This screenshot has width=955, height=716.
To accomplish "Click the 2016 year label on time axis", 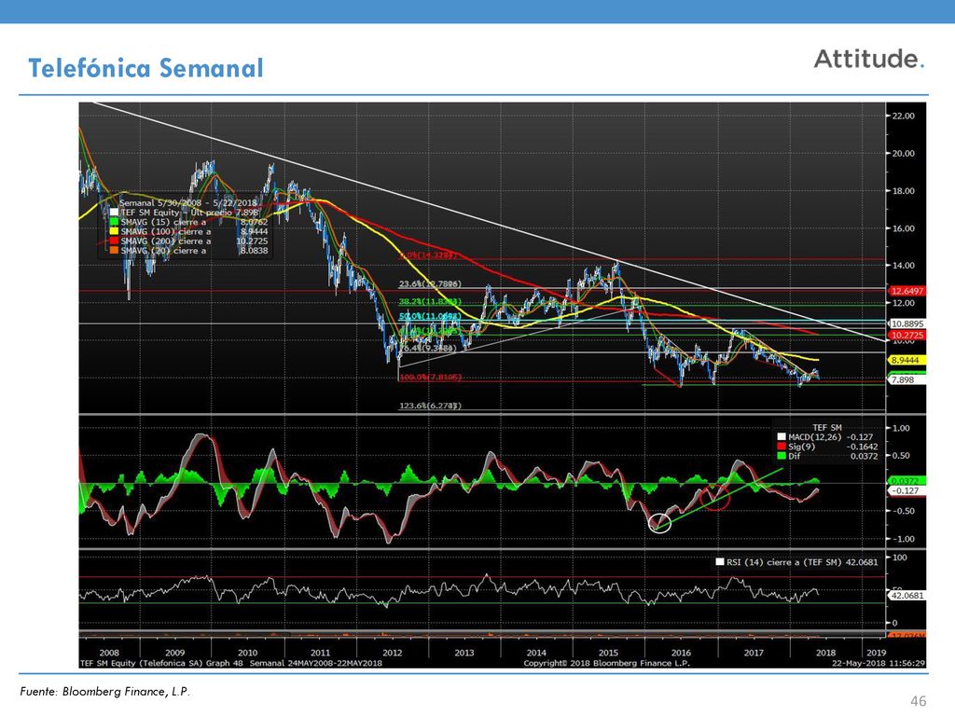I will [x=681, y=653].
